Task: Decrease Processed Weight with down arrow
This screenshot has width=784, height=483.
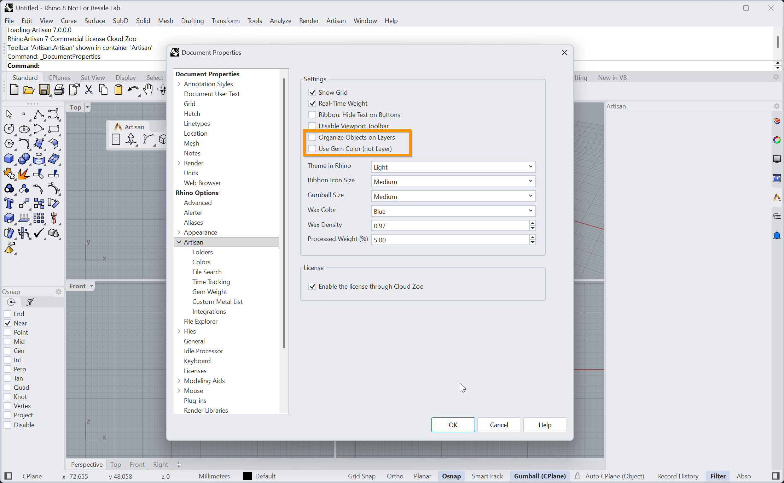Action: 533,242
